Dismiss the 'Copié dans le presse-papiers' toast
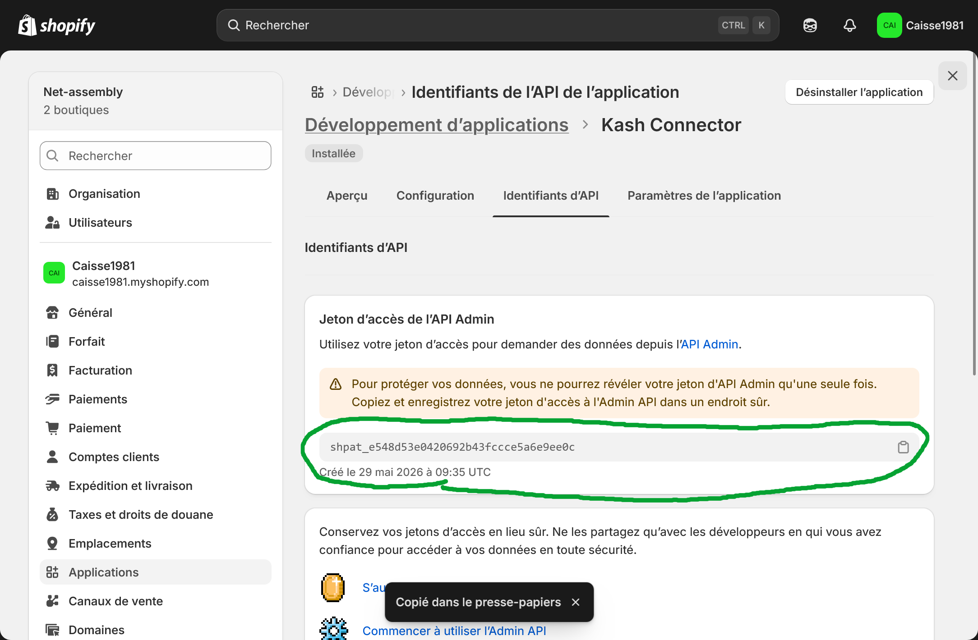The height and width of the screenshot is (640, 978). pos(576,602)
